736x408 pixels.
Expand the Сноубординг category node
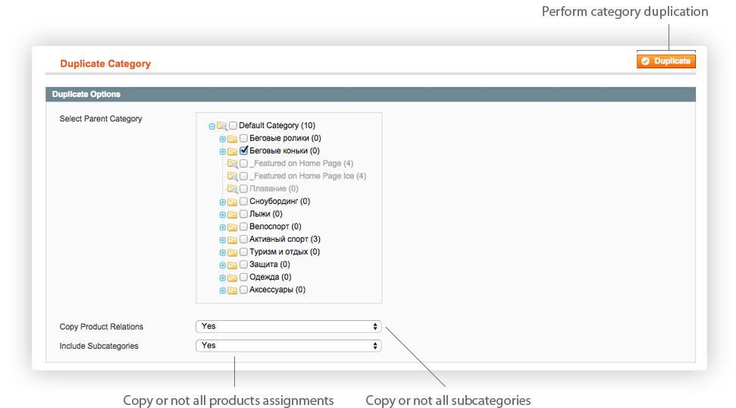[x=223, y=202]
